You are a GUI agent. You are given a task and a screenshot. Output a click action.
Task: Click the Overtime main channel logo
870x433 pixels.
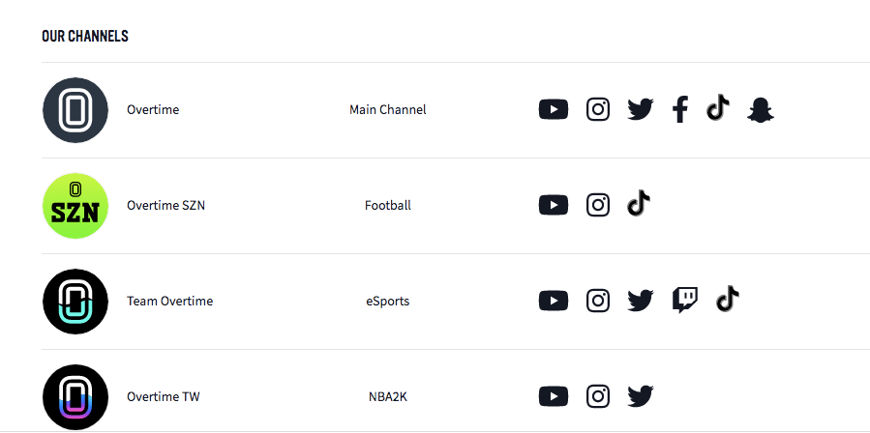[x=75, y=110]
